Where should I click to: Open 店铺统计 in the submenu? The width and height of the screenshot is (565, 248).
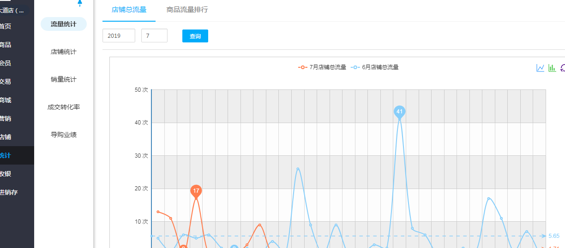coord(64,52)
